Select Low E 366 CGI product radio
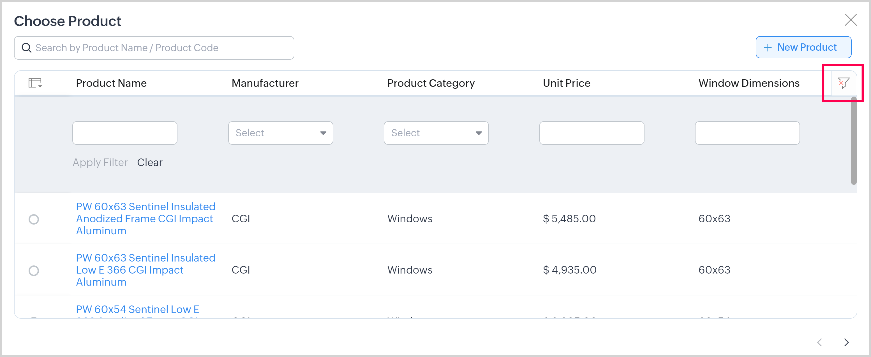Image resolution: width=871 pixels, height=357 pixels. pos(34,270)
